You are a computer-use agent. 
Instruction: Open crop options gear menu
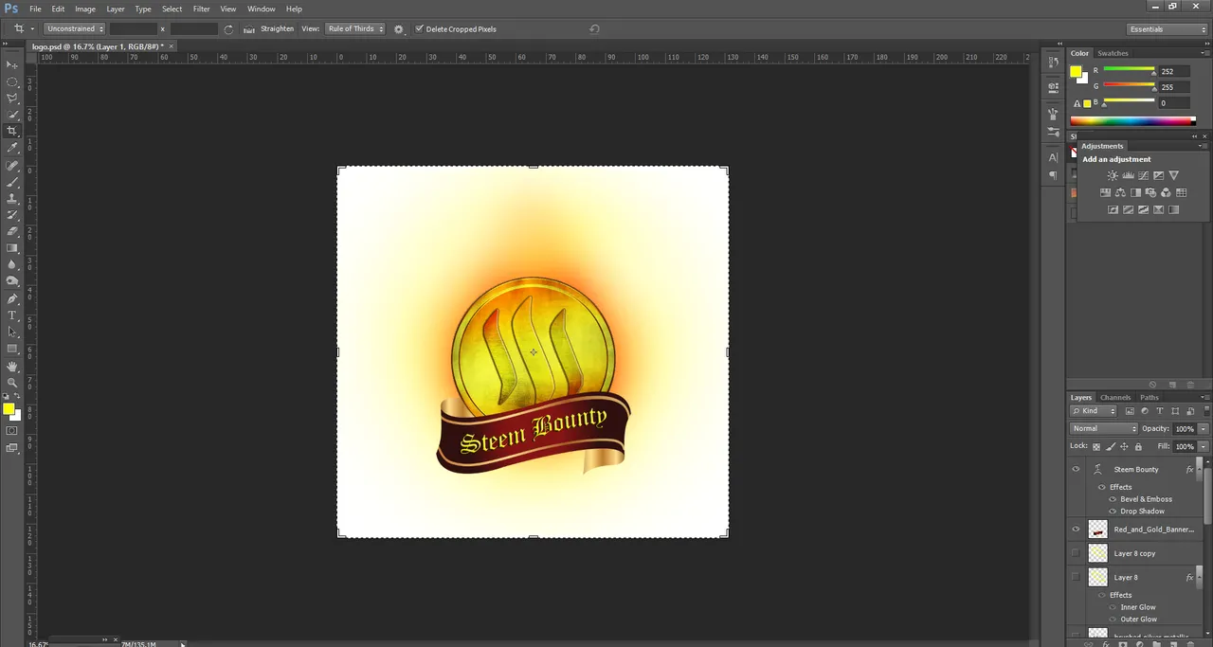(399, 29)
